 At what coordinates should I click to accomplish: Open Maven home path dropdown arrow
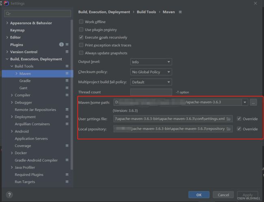tap(245, 102)
